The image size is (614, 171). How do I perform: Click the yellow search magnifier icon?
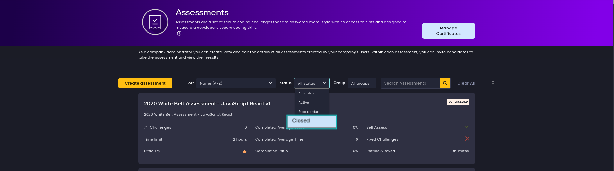[445, 83]
